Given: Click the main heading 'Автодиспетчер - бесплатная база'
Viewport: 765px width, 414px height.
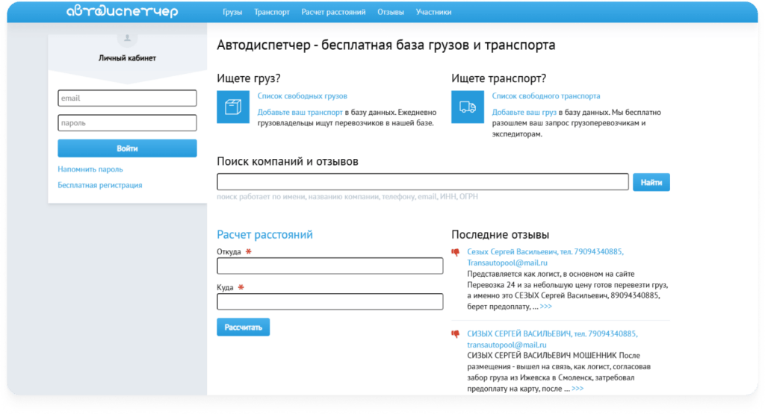Looking at the screenshot, I should tap(386, 45).
